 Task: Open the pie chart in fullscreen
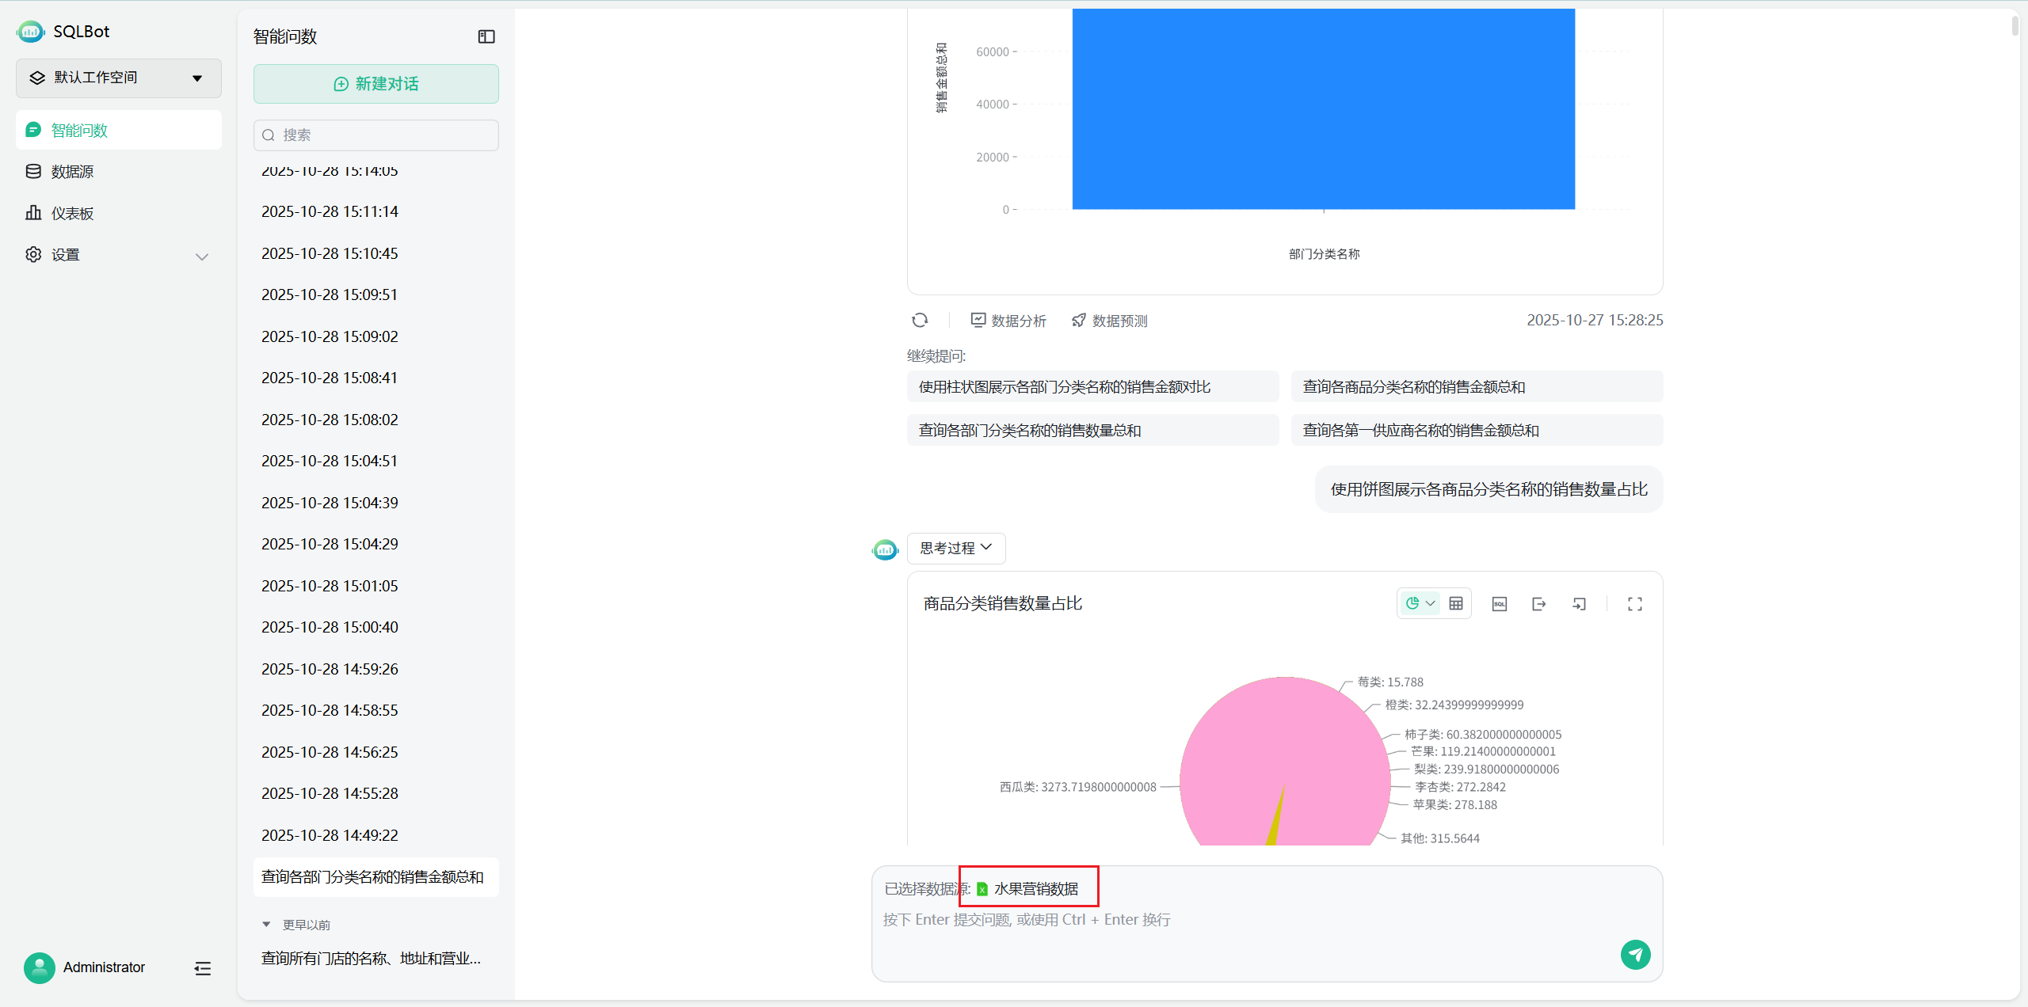(1634, 604)
